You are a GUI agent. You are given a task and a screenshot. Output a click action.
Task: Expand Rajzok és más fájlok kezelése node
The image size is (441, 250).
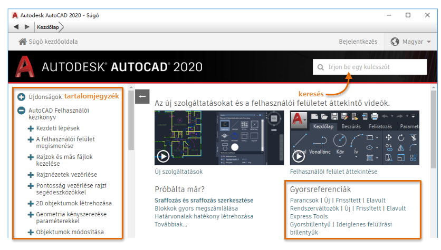coord(31,157)
